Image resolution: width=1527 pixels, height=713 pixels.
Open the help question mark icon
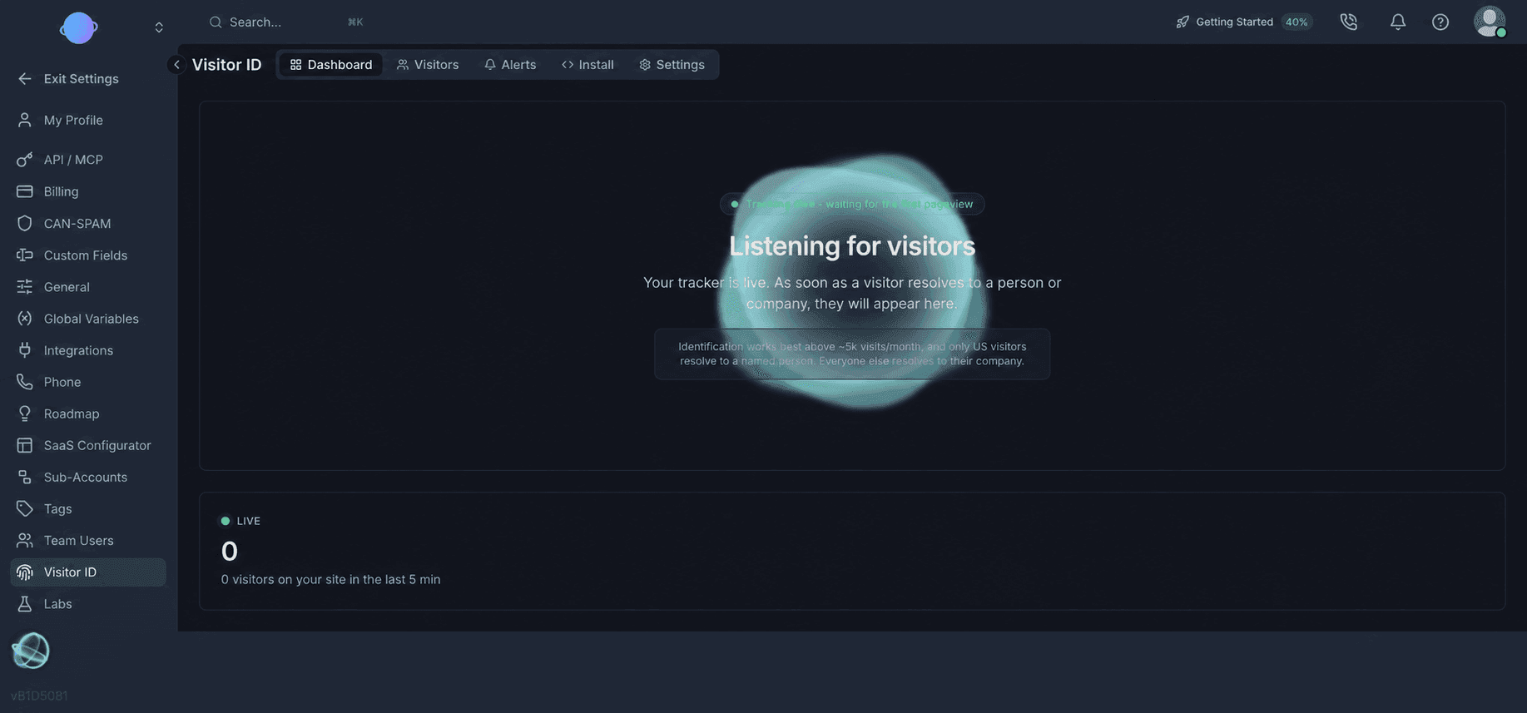1440,22
